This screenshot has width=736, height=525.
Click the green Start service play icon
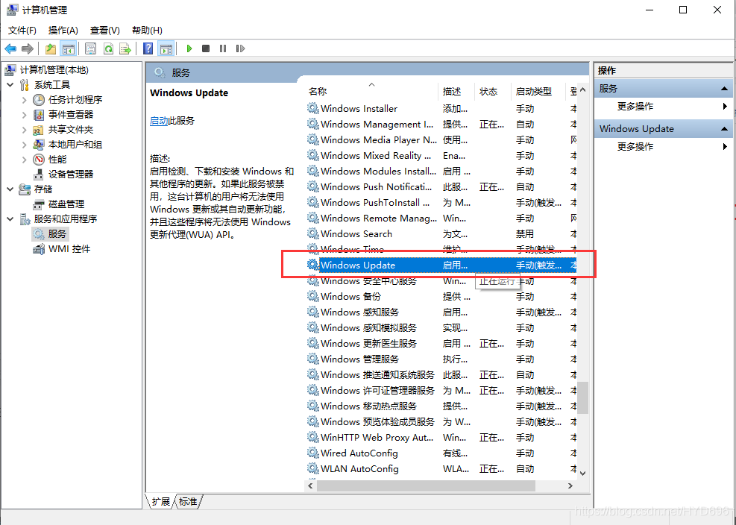[x=189, y=48]
